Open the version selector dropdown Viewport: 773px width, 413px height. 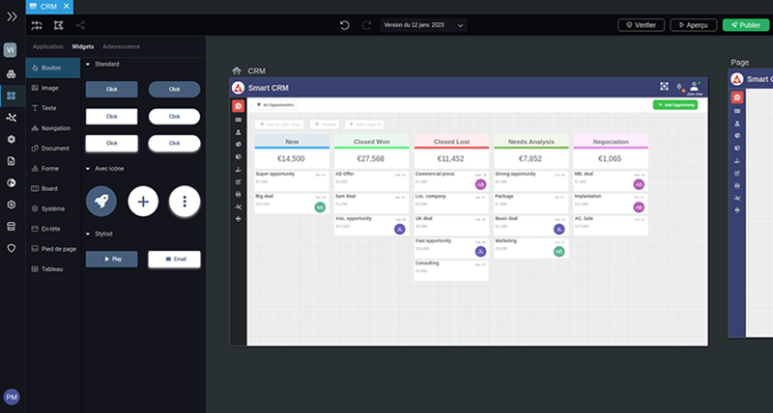pyautogui.click(x=423, y=25)
